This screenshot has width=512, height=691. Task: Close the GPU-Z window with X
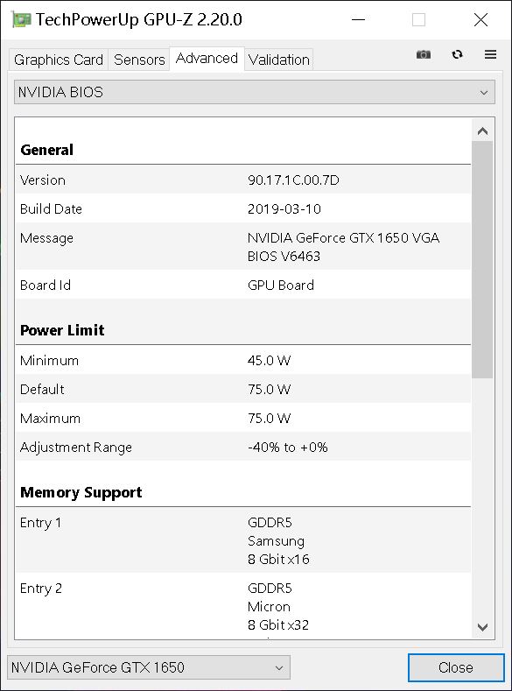click(x=480, y=20)
